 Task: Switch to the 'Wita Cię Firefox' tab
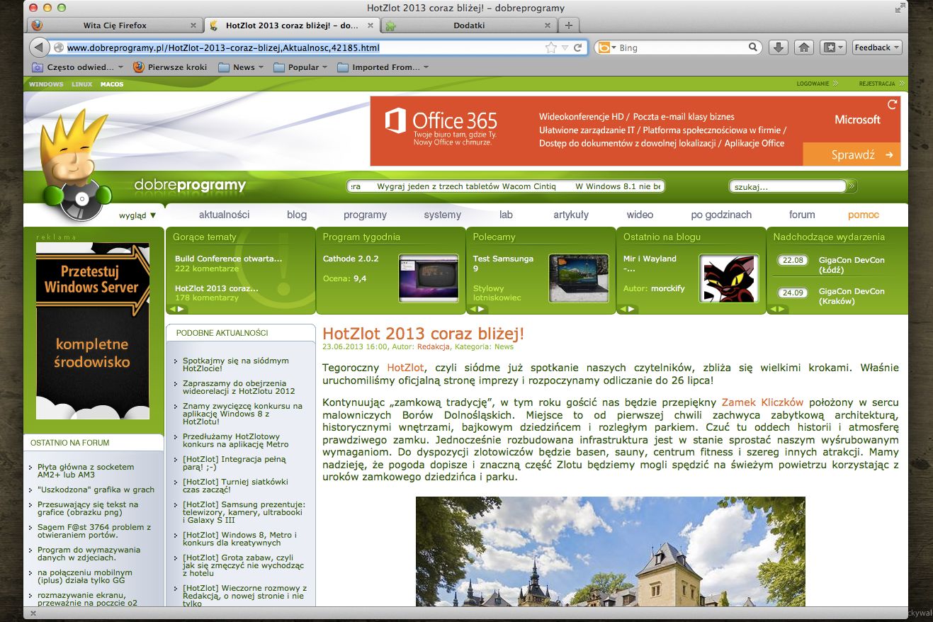115,26
